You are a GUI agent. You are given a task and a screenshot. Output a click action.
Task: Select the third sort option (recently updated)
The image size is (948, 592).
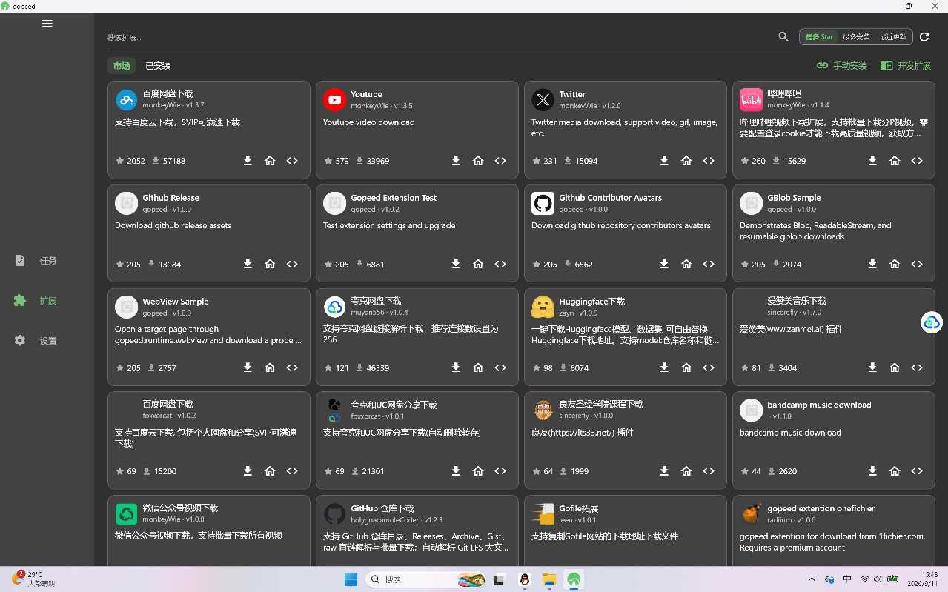892,37
